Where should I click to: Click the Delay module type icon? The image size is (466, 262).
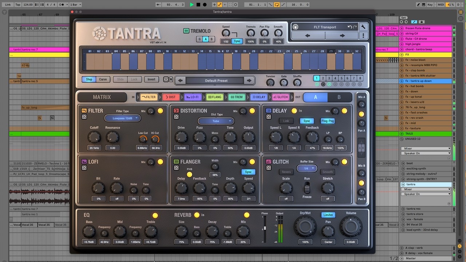(x=268, y=111)
